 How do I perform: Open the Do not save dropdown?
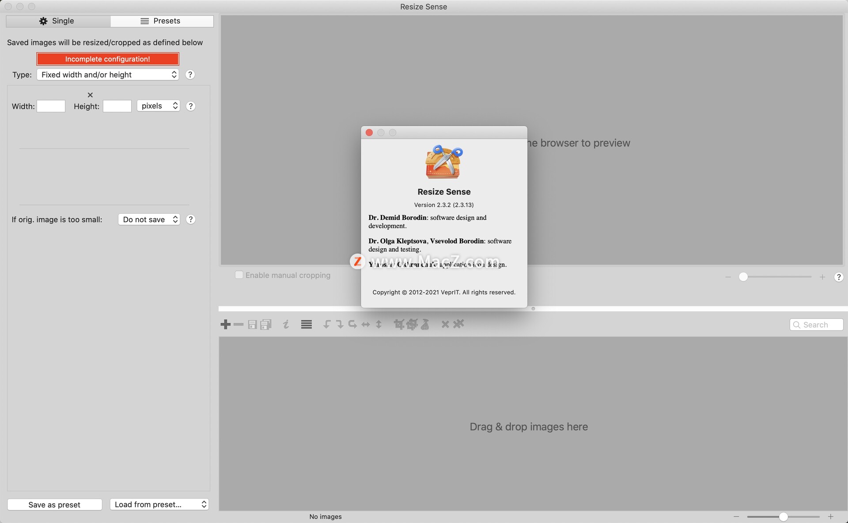point(149,220)
